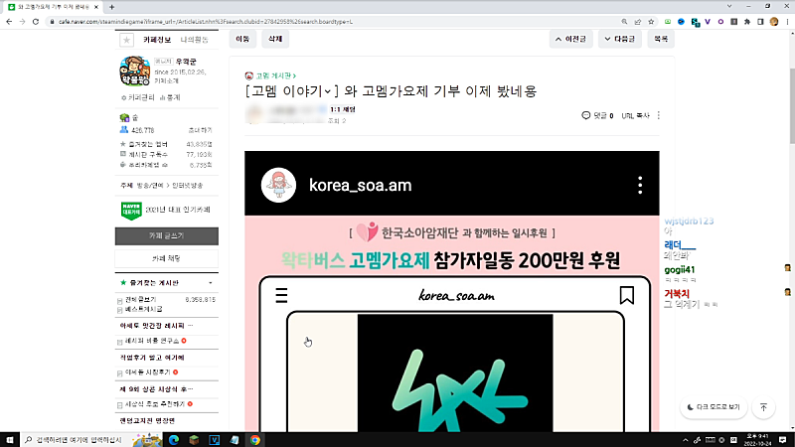Click the purple V extension icon
The width and height of the screenshot is (795, 447).
pos(708,22)
